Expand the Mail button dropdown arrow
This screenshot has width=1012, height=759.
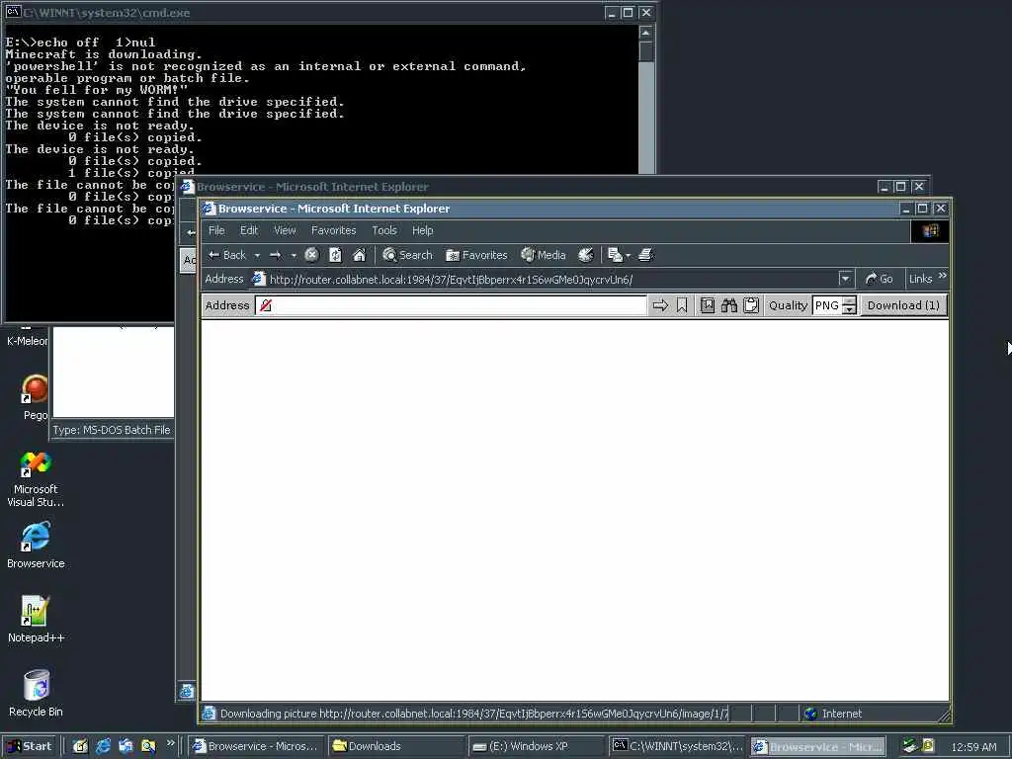(x=628, y=256)
